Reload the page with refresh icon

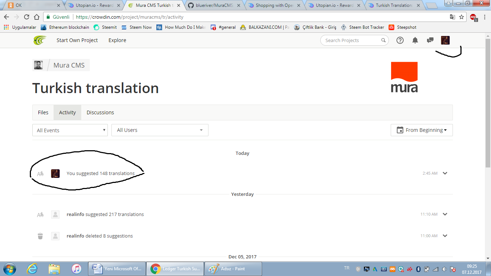point(27,17)
